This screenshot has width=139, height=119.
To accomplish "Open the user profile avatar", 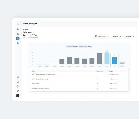I will pos(18,96).
